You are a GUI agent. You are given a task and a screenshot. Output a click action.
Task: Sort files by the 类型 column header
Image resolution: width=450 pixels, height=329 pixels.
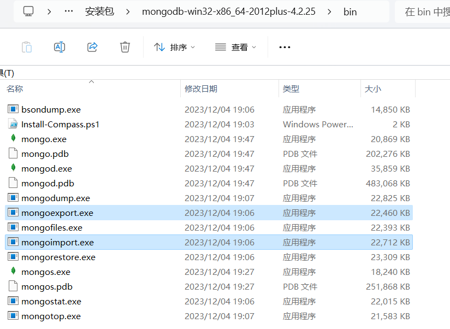pos(291,89)
